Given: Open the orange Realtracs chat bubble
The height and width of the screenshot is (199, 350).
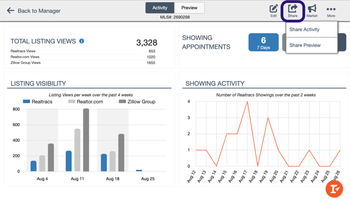Looking at the screenshot, I should click(334, 189).
